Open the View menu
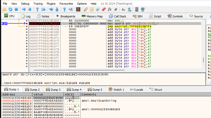Viewport: 211px width, 118px height. tap(14, 4)
